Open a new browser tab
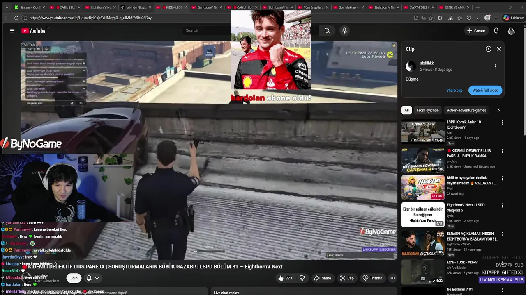Viewport: 526px width, 295px height. (x=478, y=7)
